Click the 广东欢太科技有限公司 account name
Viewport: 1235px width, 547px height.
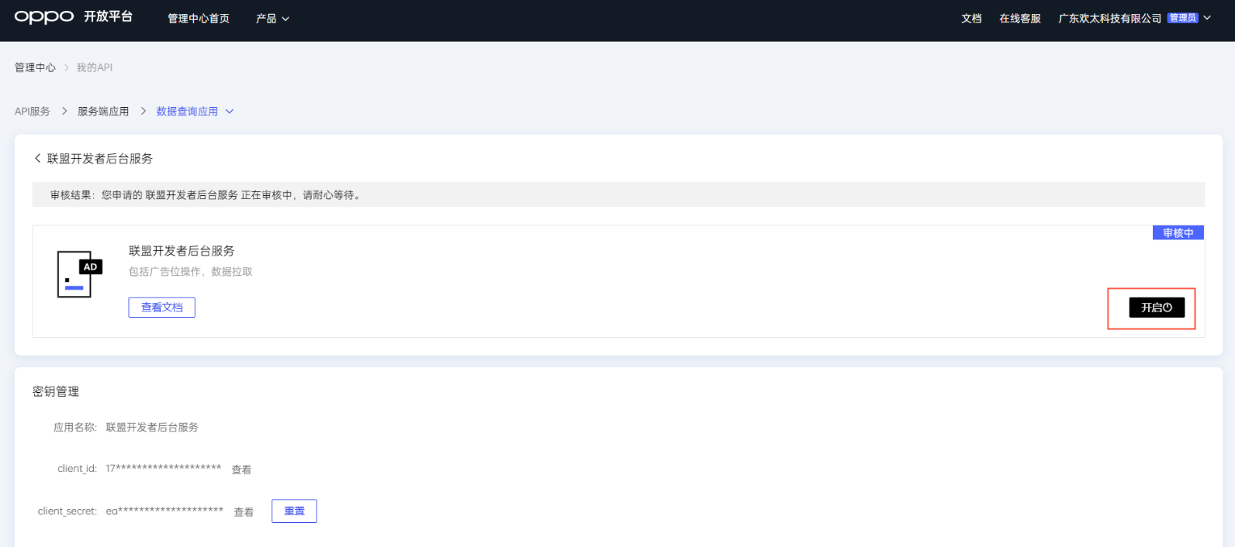(x=1109, y=19)
